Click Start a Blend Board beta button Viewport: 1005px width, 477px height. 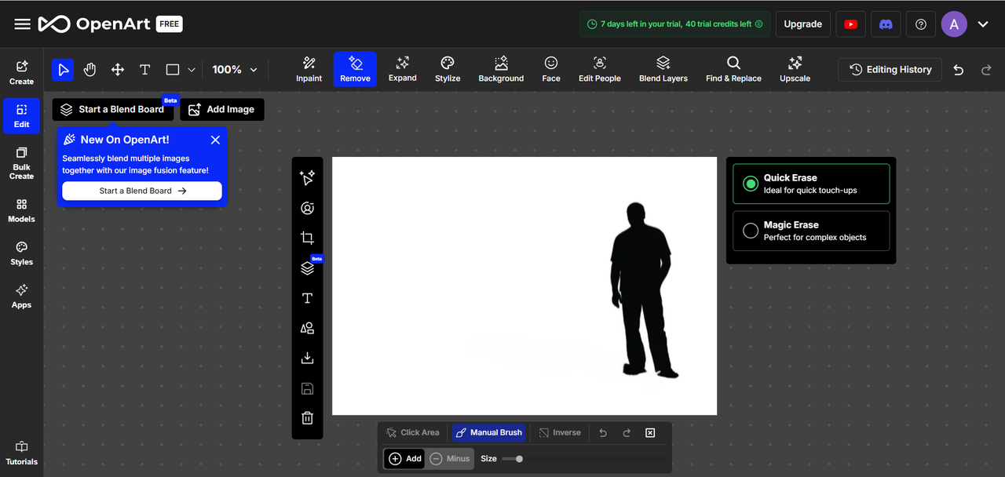(x=113, y=109)
